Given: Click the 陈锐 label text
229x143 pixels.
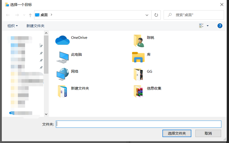Looking at the screenshot, I should point(150,38).
